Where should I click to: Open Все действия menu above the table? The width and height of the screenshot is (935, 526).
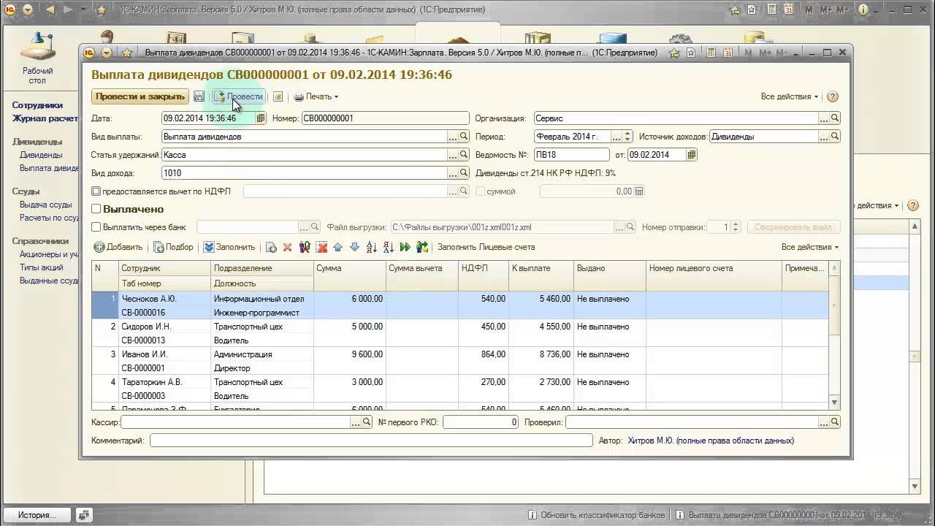[x=810, y=247]
